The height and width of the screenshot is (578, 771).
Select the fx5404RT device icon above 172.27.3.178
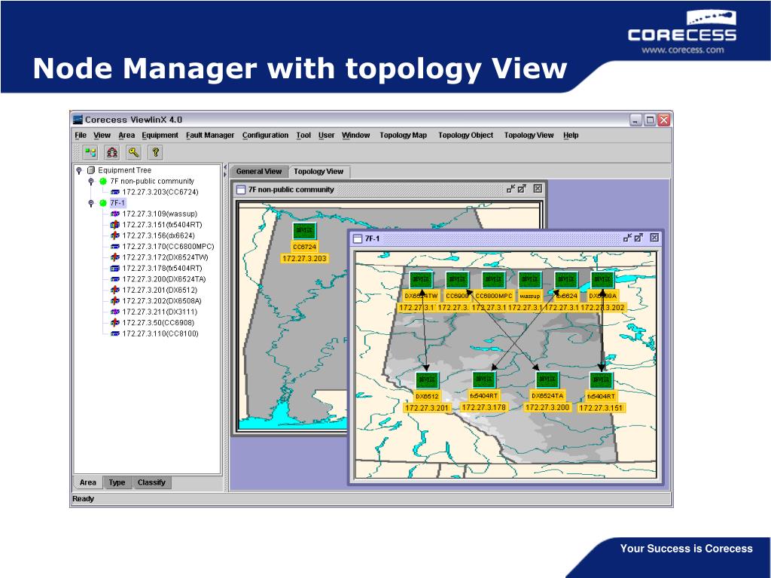pyautogui.click(x=484, y=379)
